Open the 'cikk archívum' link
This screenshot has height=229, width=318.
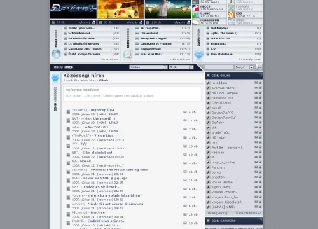(x=180, y=59)
